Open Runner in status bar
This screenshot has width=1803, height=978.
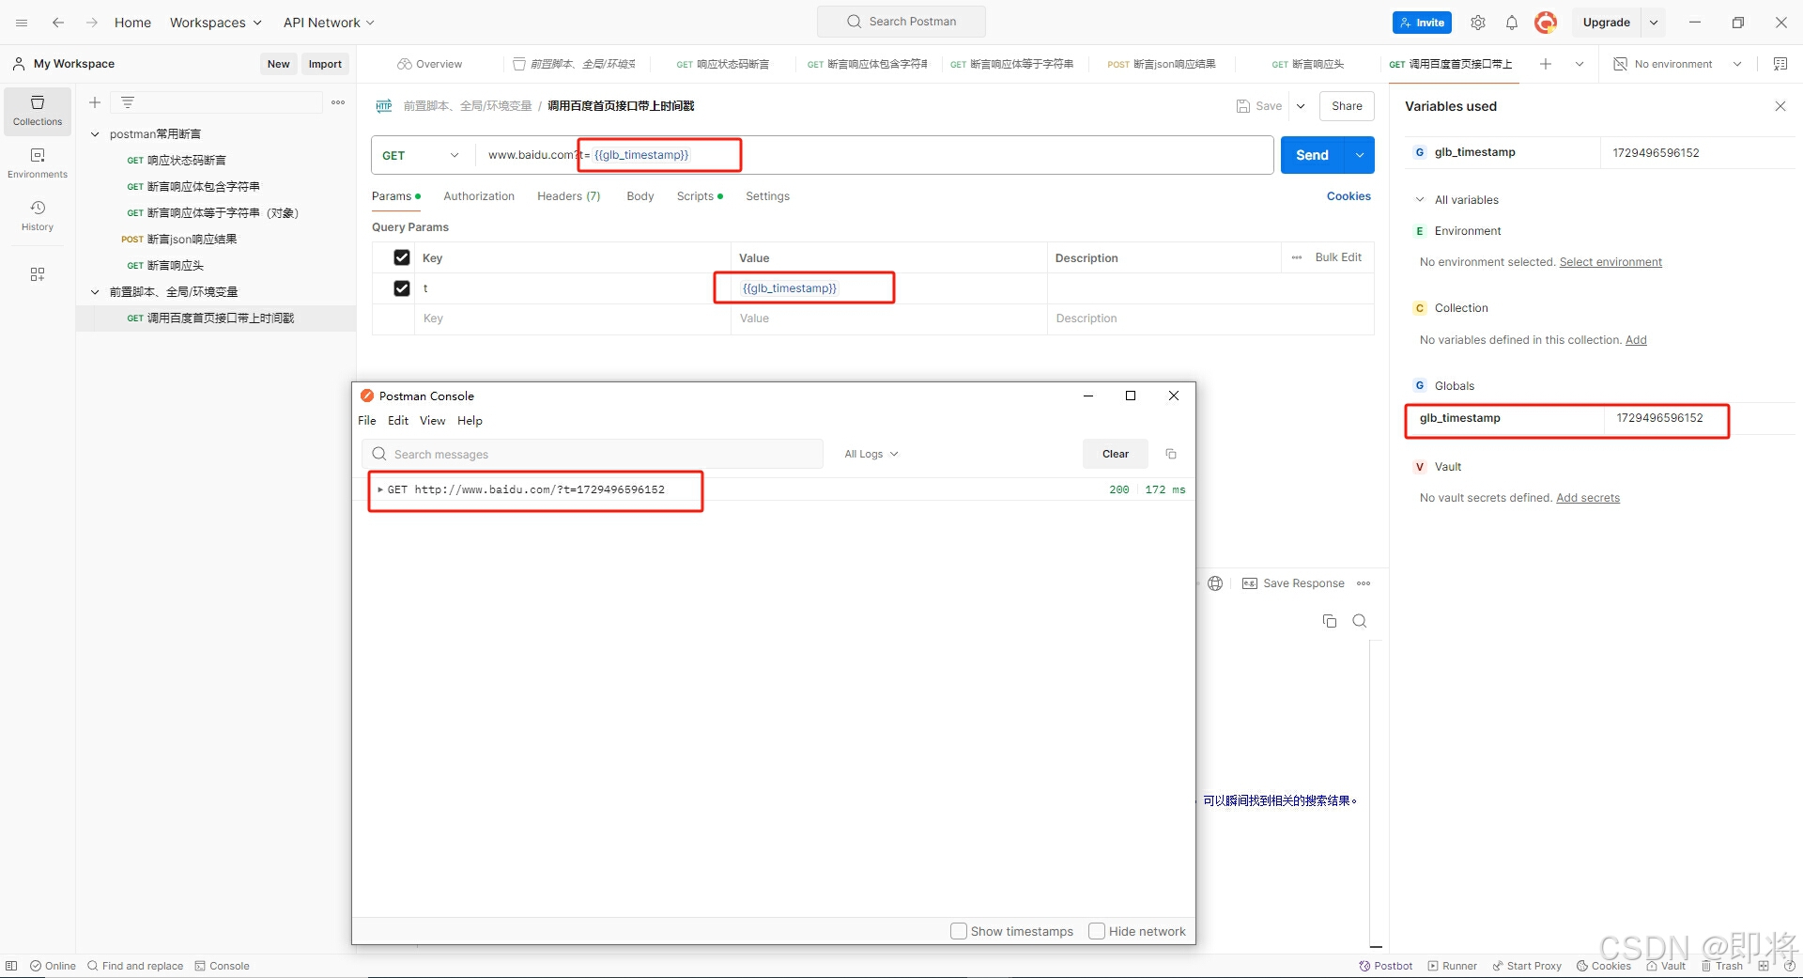click(x=1453, y=966)
